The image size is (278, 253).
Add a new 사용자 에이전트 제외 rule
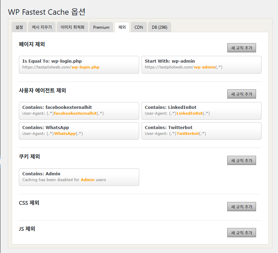[x=241, y=94]
